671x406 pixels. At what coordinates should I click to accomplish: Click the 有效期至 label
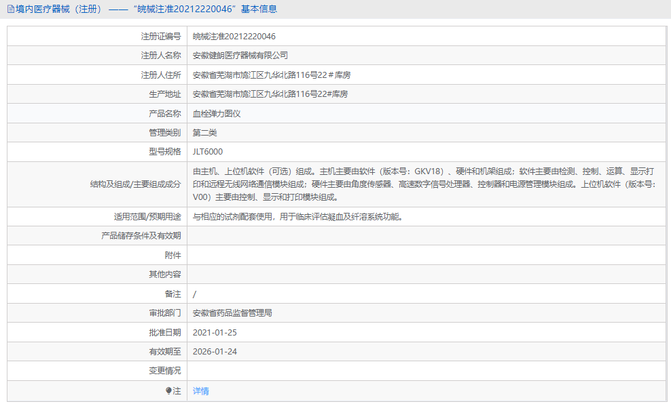[x=165, y=352]
